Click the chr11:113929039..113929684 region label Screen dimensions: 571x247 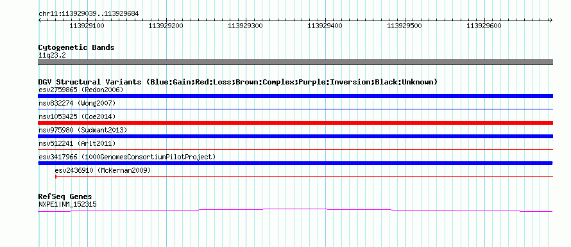tap(89, 14)
